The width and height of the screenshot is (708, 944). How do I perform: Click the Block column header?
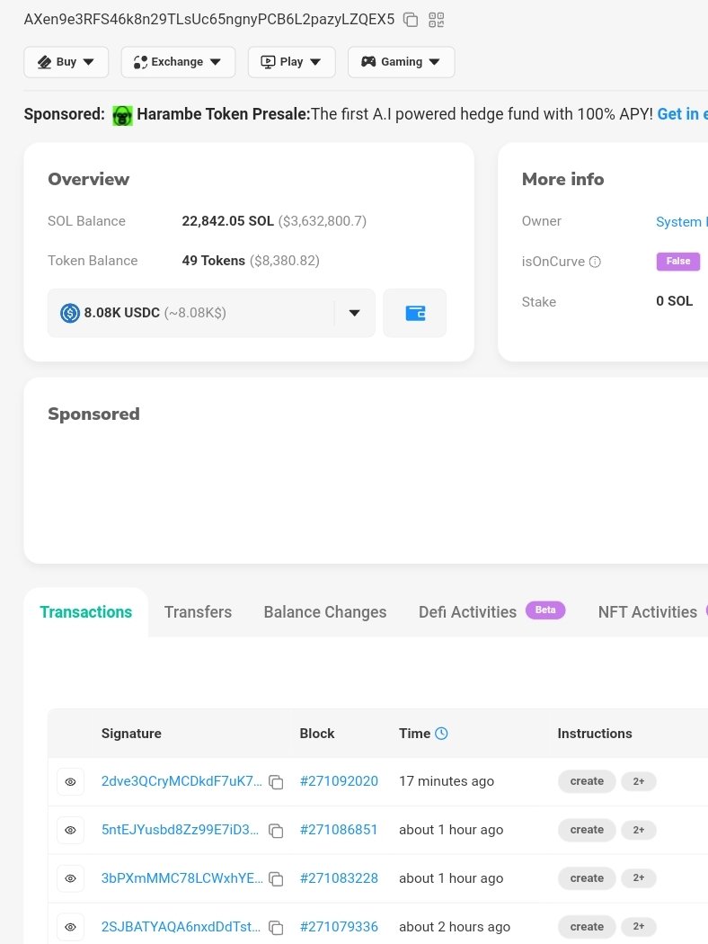tap(317, 734)
